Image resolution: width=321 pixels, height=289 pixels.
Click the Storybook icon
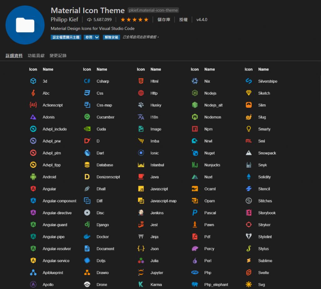(249, 213)
